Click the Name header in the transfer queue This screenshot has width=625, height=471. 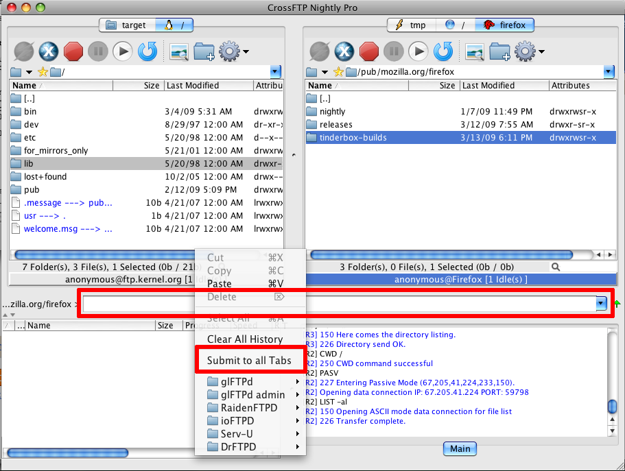point(91,326)
